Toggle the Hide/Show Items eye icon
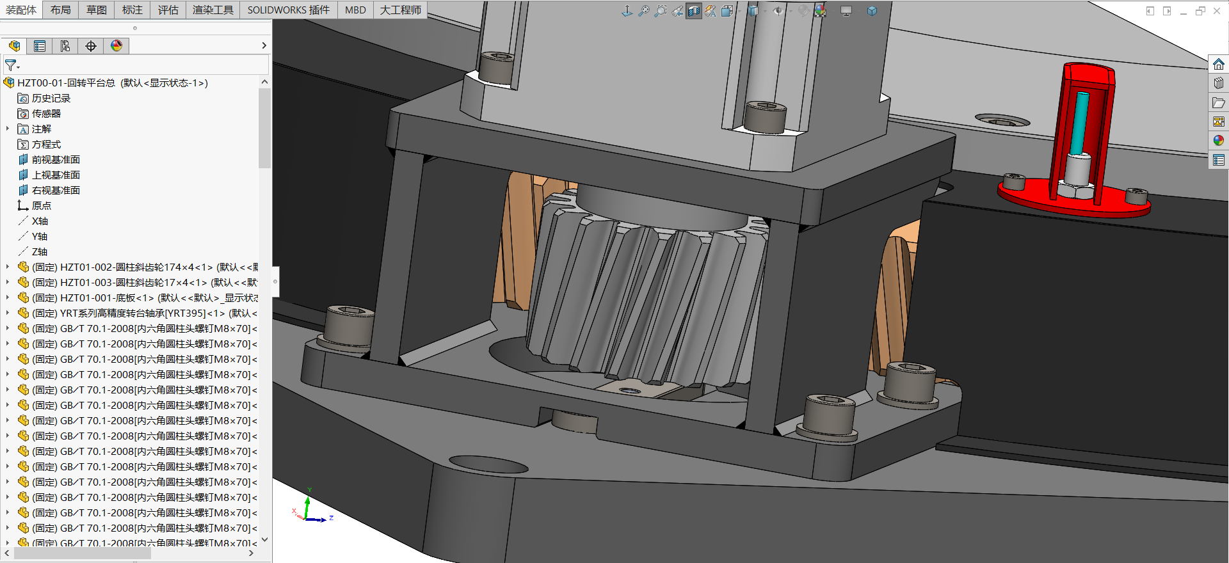 (x=778, y=11)
